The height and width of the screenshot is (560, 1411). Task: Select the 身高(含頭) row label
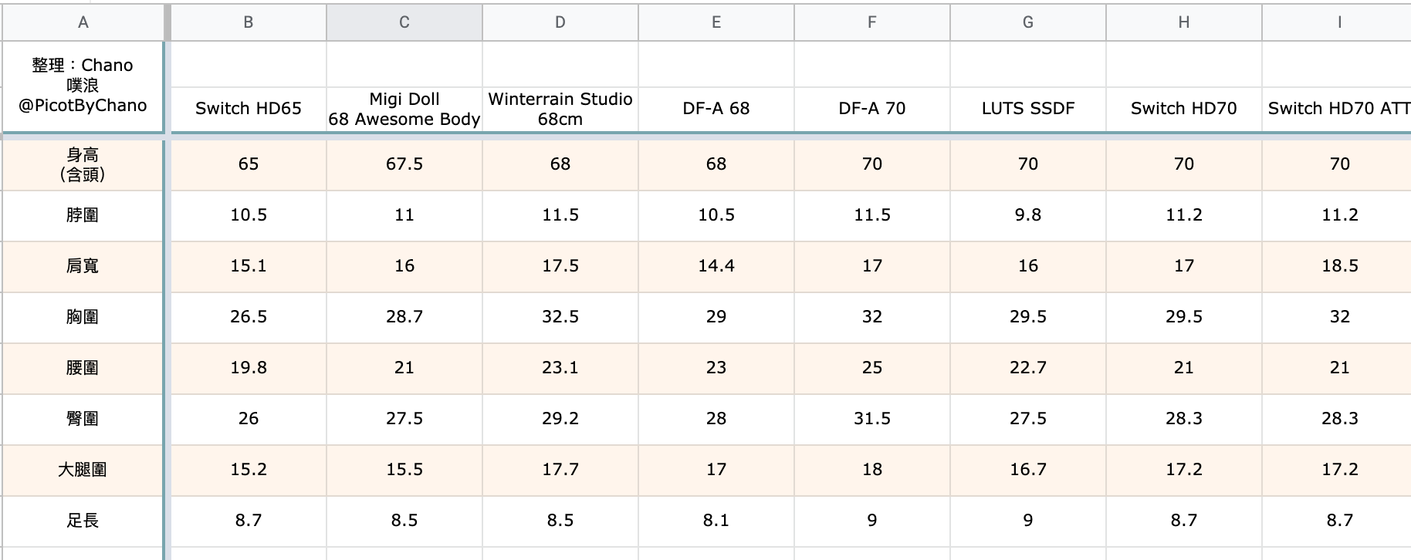point(83,164)
